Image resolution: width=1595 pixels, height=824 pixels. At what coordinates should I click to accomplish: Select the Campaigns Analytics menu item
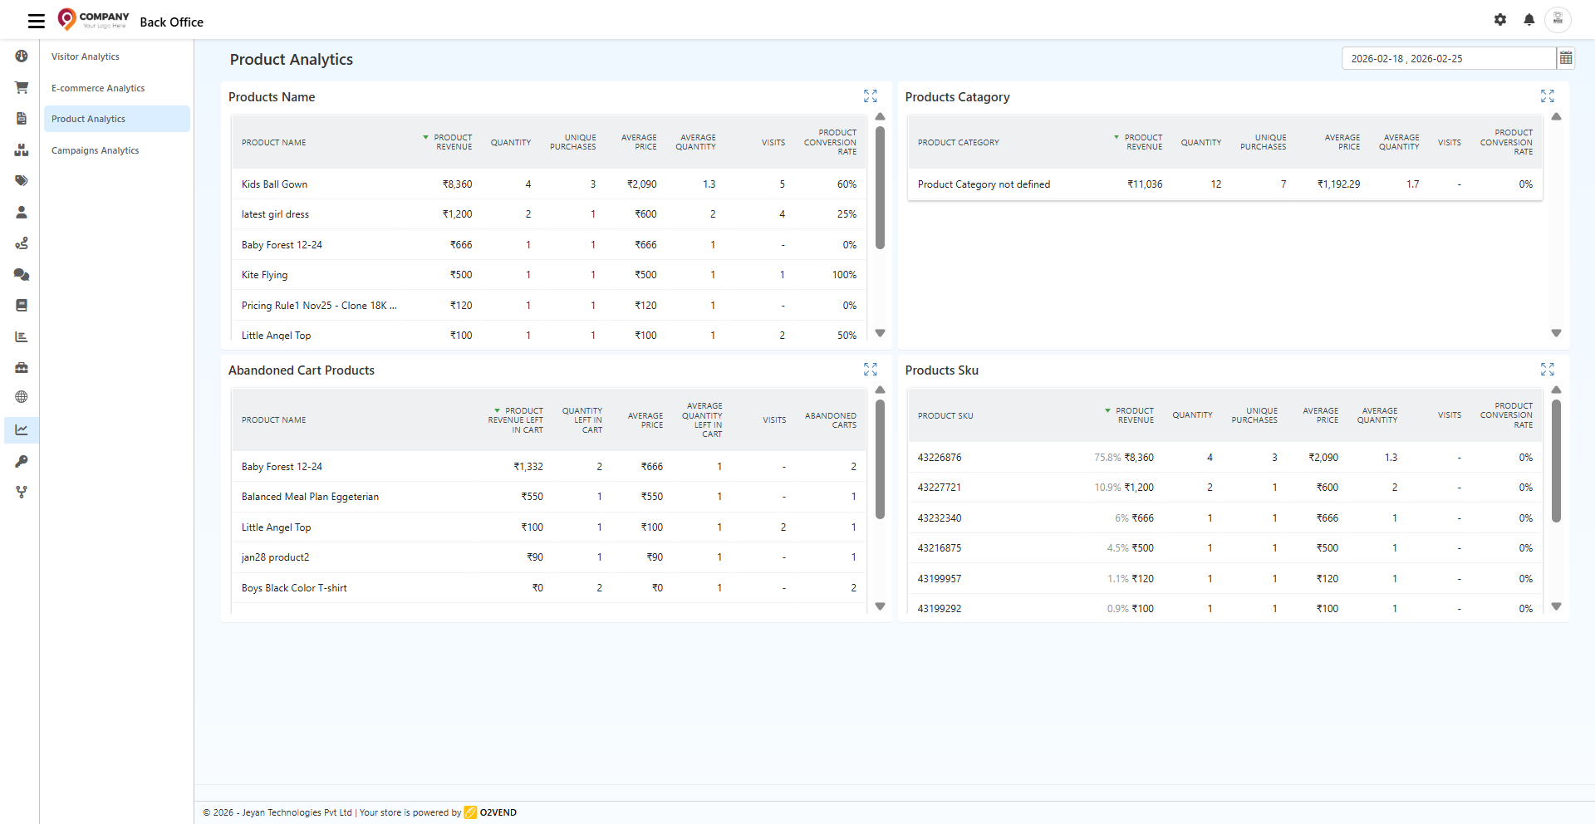point(95,150)
